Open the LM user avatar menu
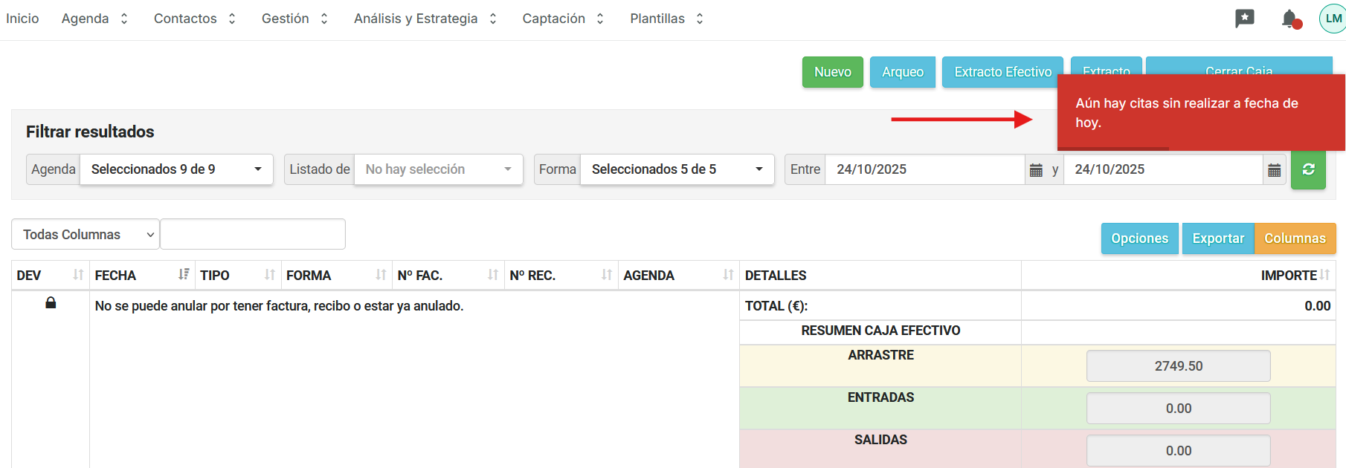The width and height of the screenshot is (1346, 468). (x=1333, y=19)
